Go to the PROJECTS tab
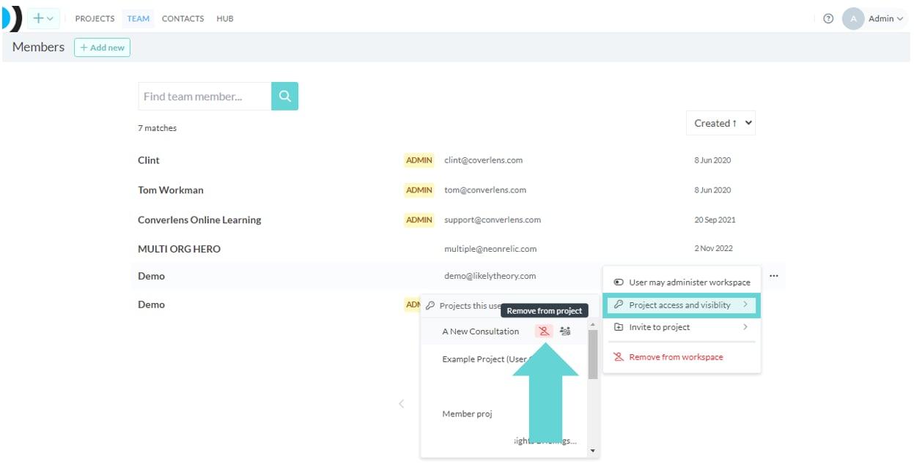 (95, 18)
